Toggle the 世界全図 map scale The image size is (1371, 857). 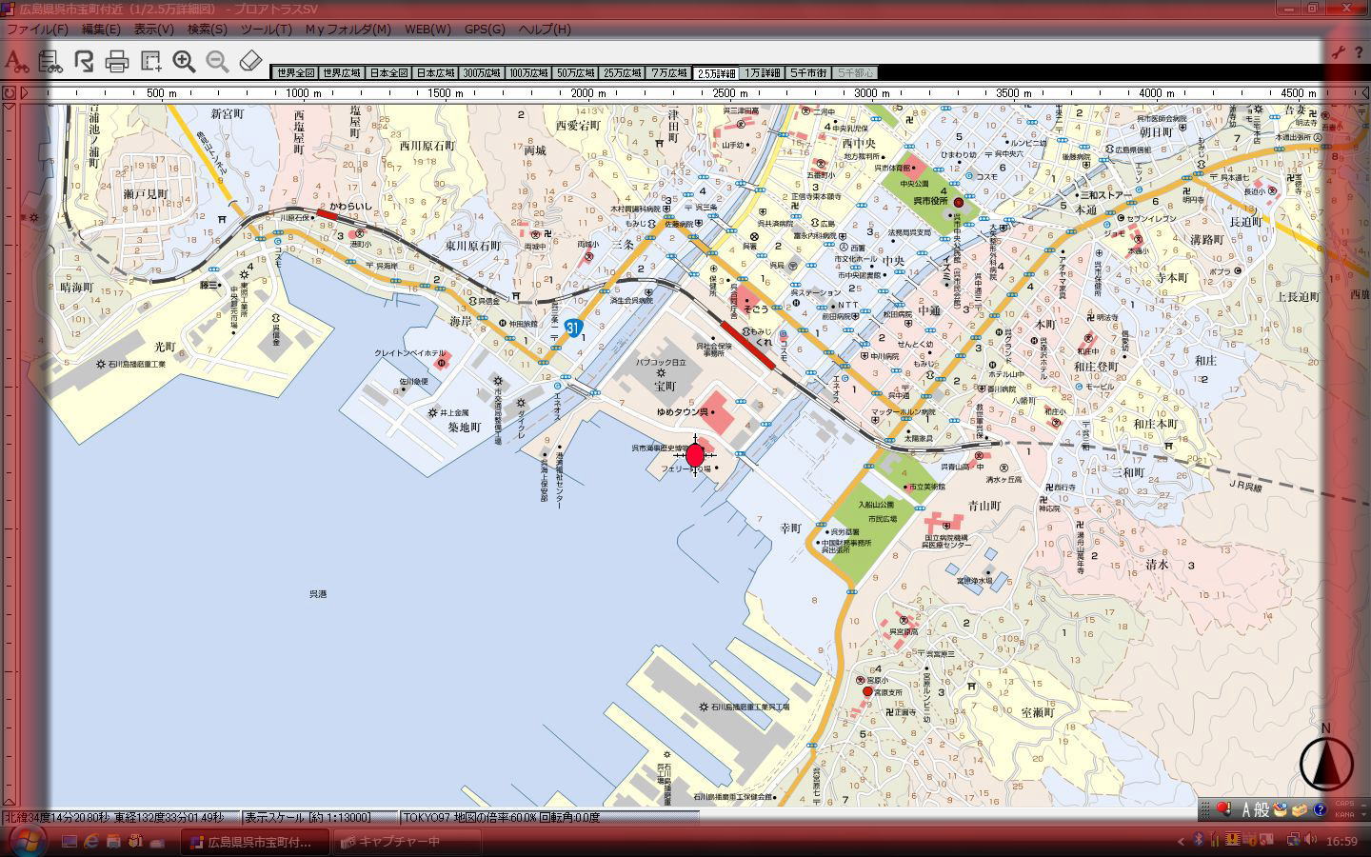coord(294,73)
